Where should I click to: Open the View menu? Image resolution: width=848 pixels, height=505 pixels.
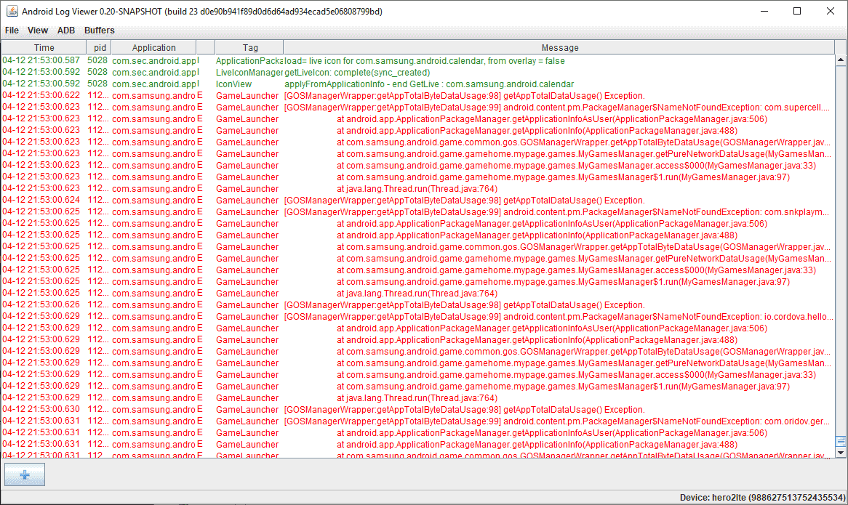(38, 31)
